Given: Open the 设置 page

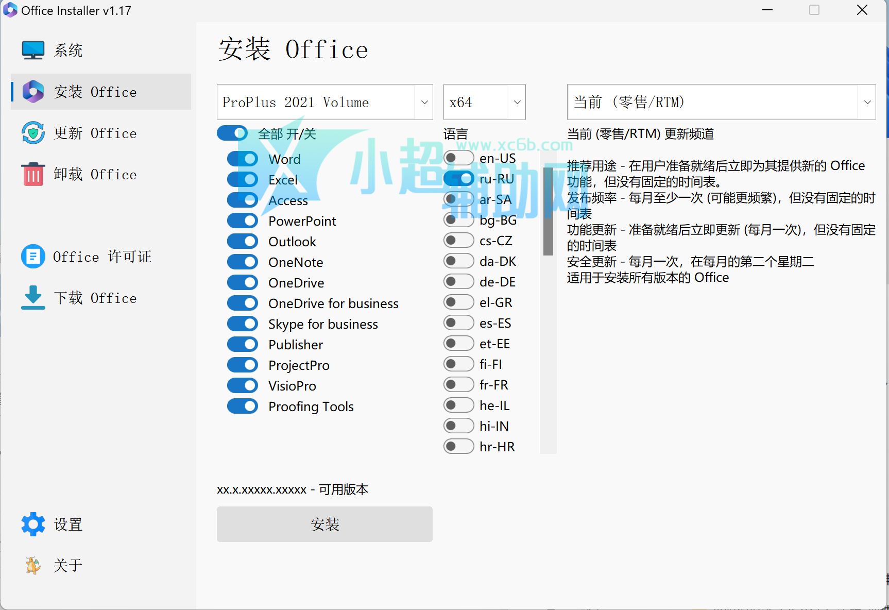Looking at the screenshot, I should tap(101, 524).
